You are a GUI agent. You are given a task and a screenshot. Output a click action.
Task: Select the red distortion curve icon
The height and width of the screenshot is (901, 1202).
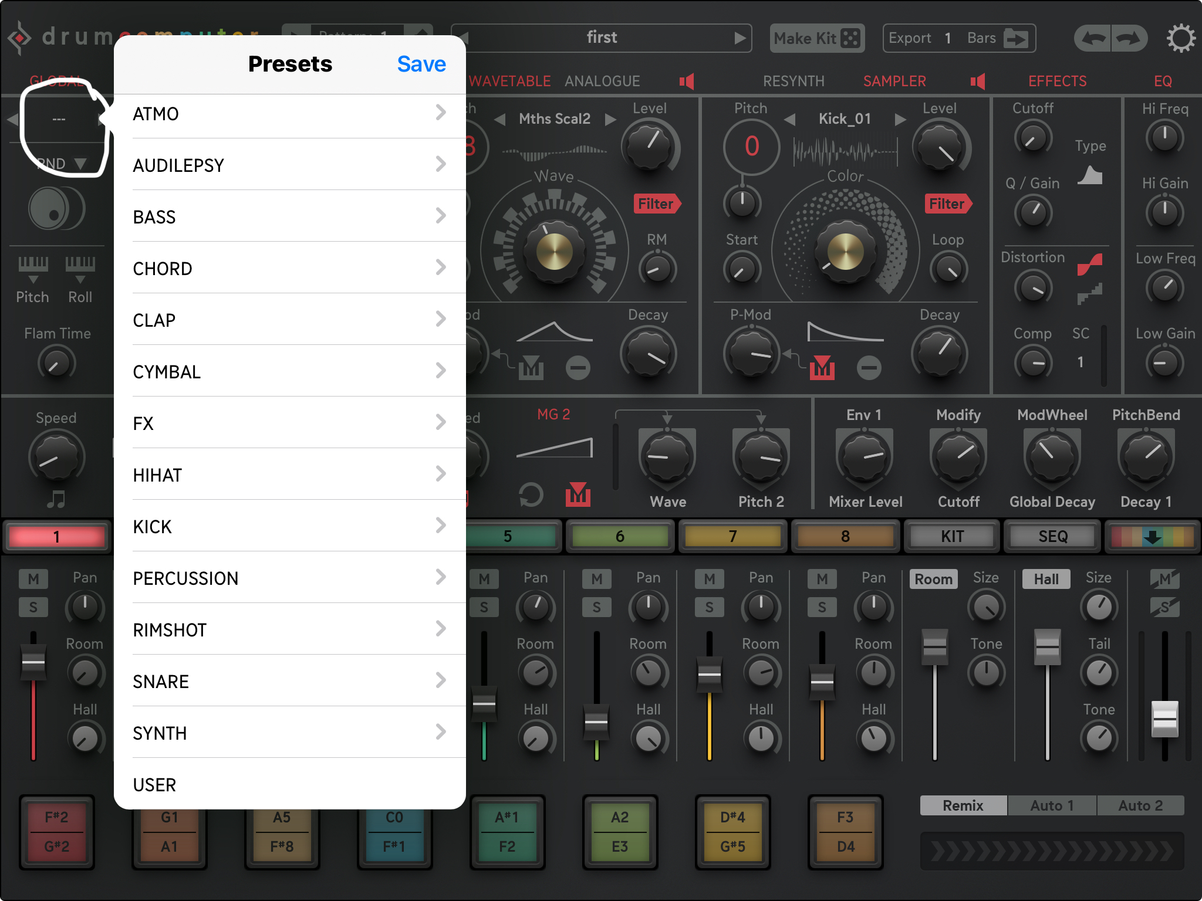(x=1090, y=265)
